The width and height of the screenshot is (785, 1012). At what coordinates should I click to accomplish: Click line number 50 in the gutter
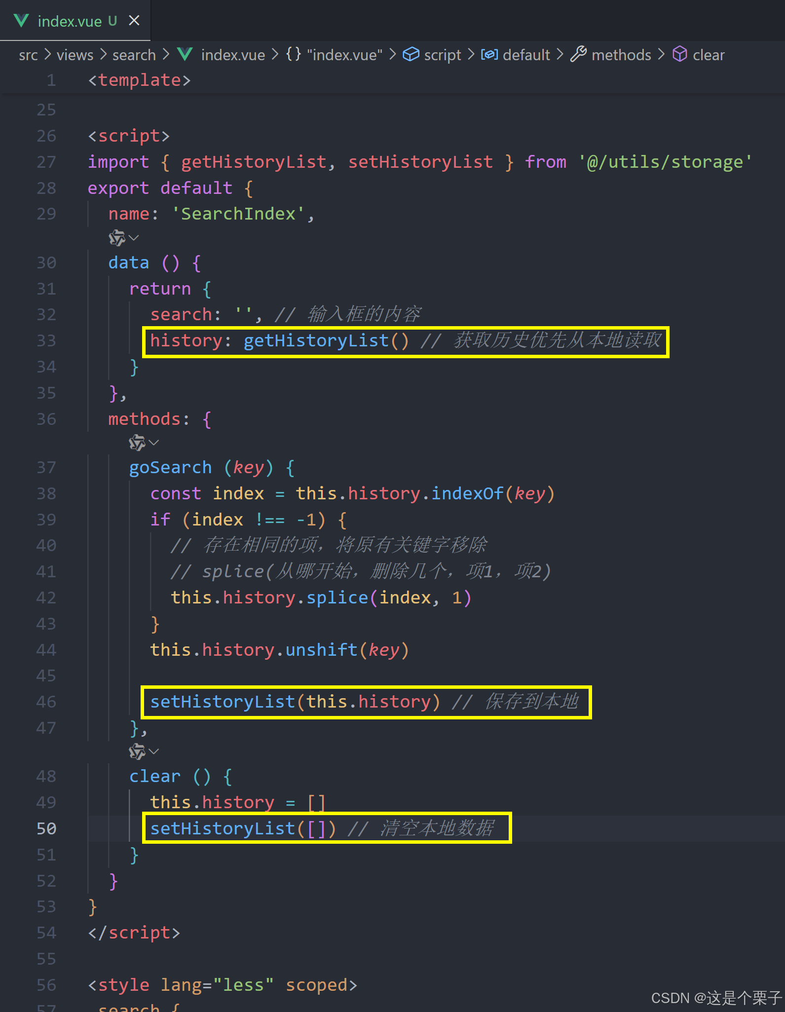pos(46,828)
